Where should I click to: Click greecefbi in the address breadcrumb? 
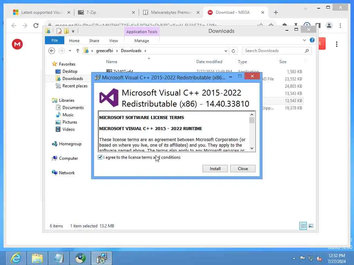(104, 51)
